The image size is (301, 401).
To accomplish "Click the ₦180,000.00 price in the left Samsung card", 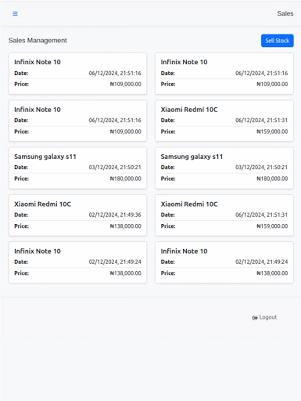I will (126, 179).
